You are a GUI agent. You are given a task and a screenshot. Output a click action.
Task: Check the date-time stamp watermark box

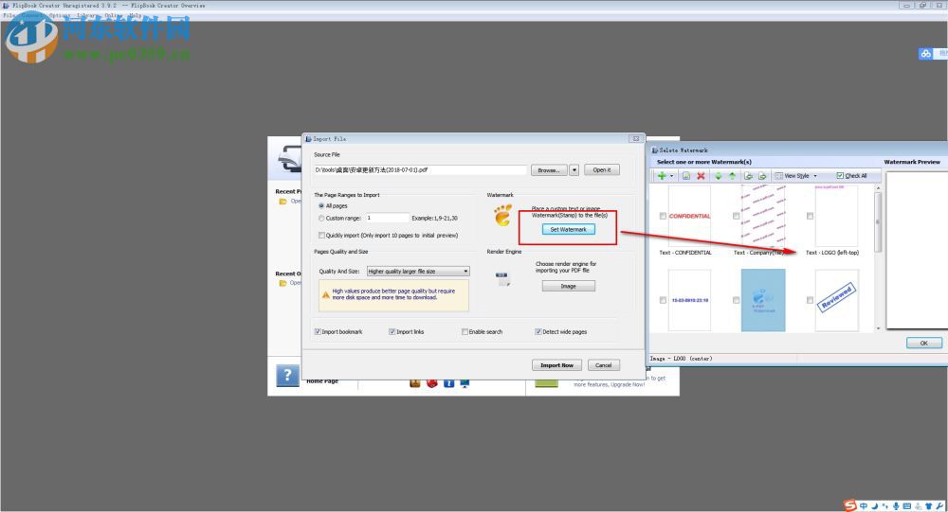(663, 300)
